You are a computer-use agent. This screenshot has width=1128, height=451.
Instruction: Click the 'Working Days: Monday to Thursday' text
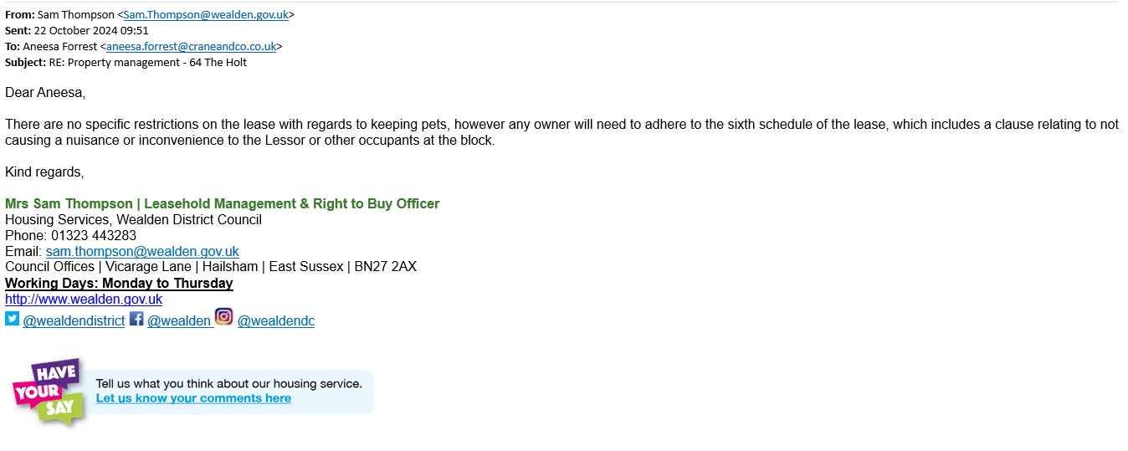[119, 283]
